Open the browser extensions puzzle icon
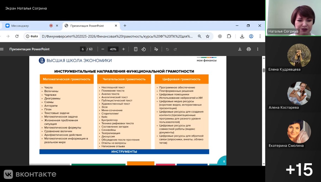 [229, 36]
